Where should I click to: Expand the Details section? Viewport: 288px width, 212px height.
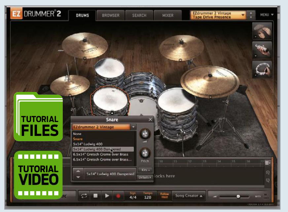[x=145, y=177]
